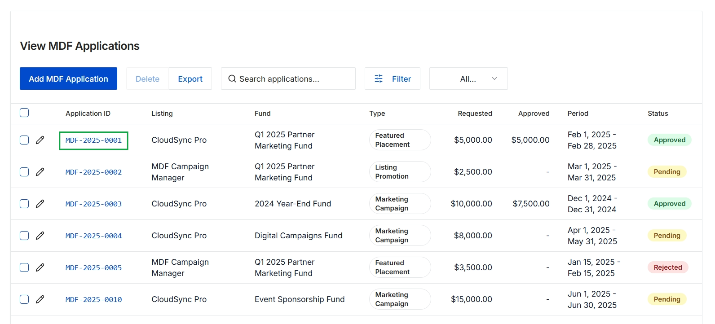
Task: Edit application MDF-2025-0005 using pencil icon
Action: [x=40, y=267]
